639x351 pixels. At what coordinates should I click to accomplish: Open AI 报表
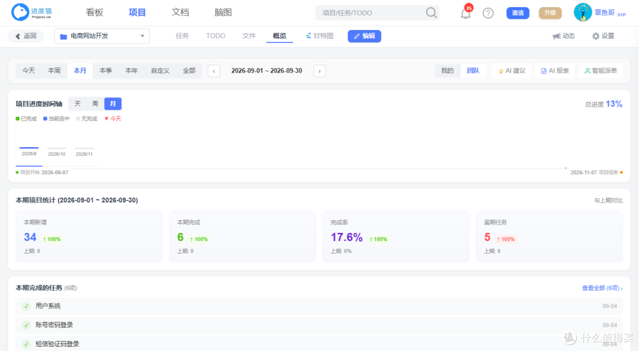point(554,71)
